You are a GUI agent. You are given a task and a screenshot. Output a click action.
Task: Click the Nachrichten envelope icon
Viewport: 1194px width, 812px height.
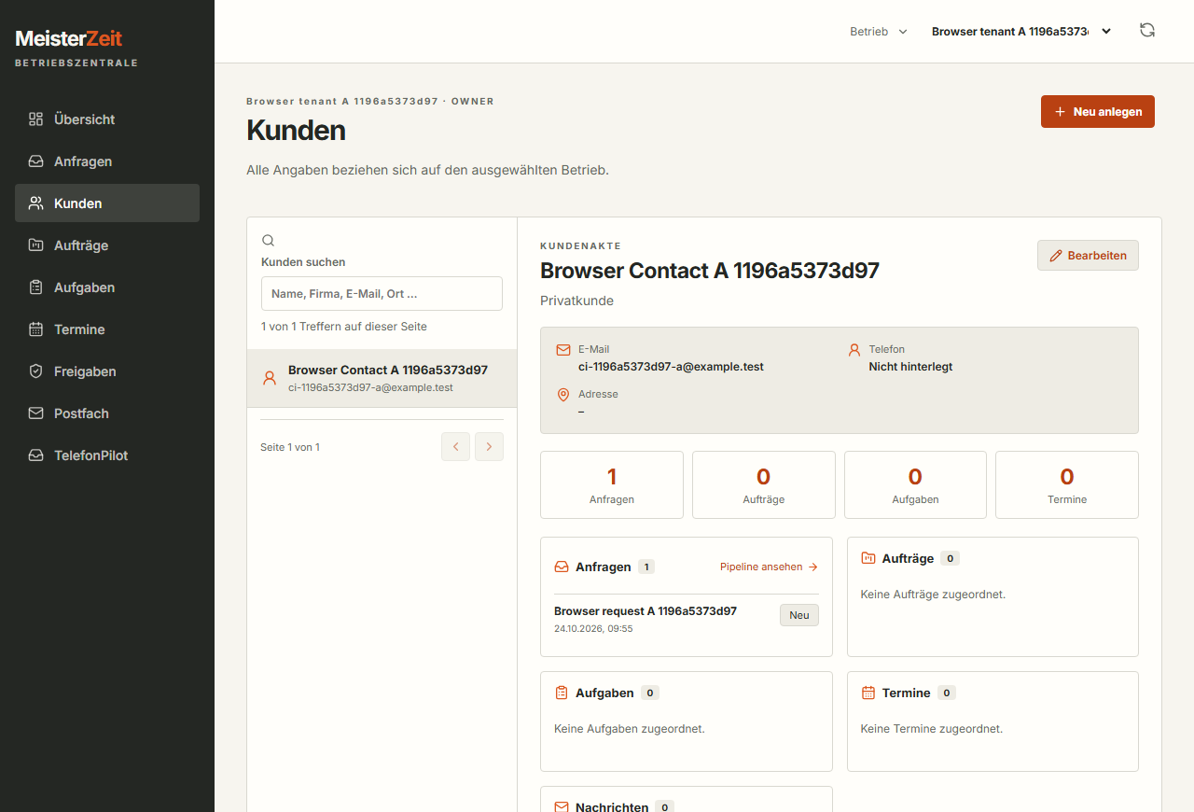click(562, 806)
